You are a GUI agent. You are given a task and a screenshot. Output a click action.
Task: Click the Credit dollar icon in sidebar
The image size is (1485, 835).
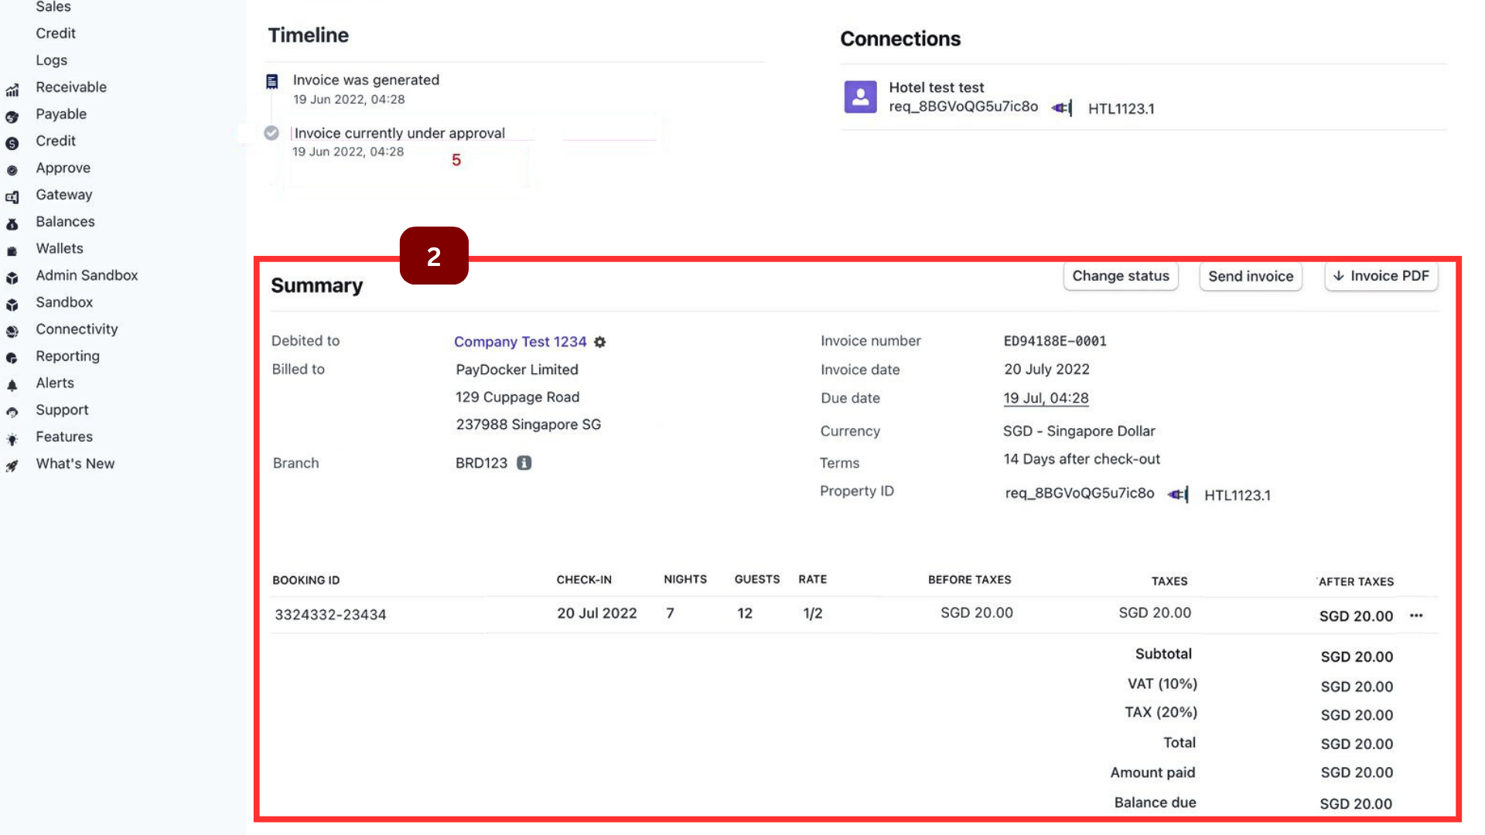click(12, 144)
